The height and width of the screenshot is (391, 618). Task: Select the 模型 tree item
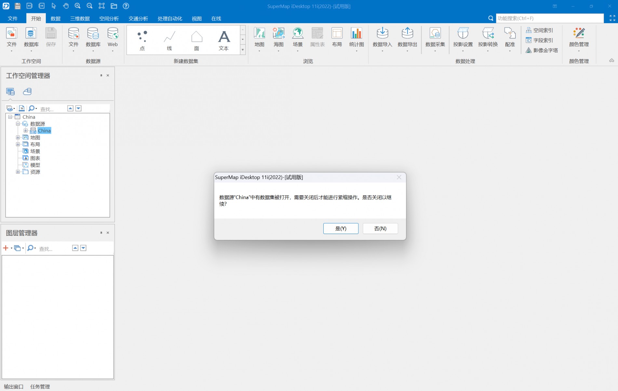tap(35, 165)
